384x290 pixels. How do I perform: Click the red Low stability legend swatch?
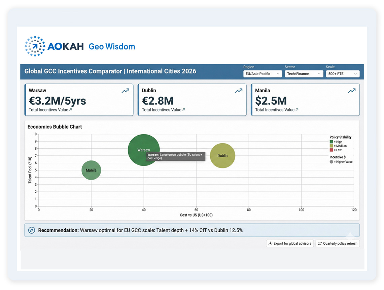click(x=331, y=150)
